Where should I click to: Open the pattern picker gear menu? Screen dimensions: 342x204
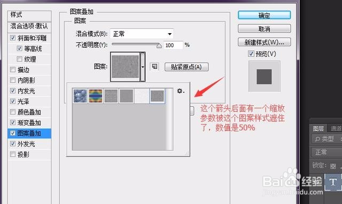[181, 91]
